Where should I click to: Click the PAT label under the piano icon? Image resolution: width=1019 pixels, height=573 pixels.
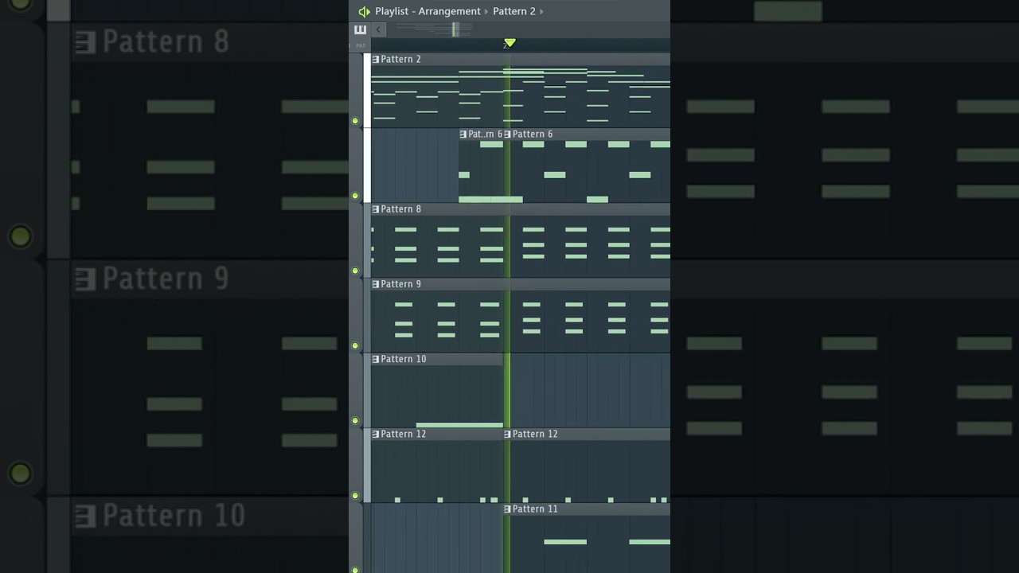point(360,45)
